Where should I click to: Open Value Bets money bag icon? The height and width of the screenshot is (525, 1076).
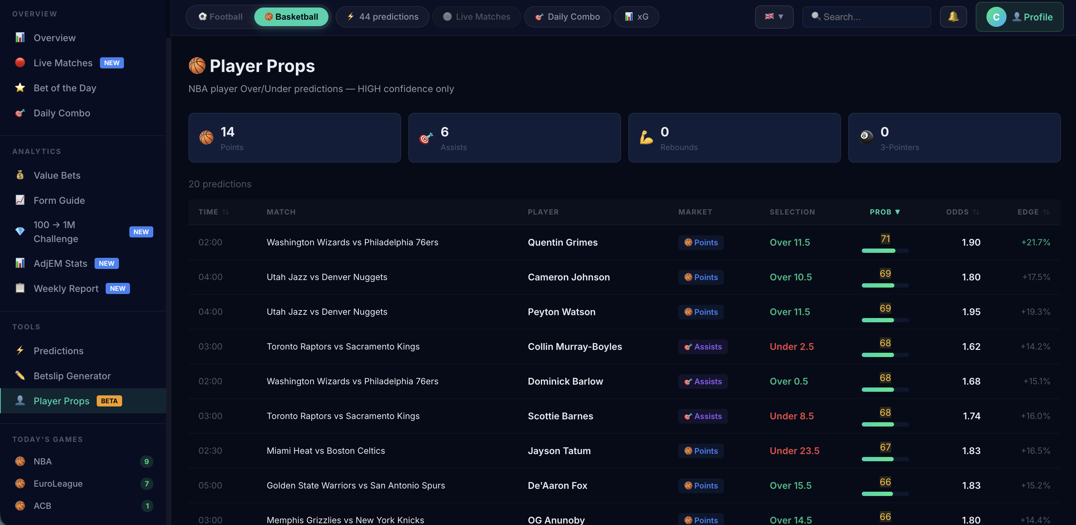20,175
